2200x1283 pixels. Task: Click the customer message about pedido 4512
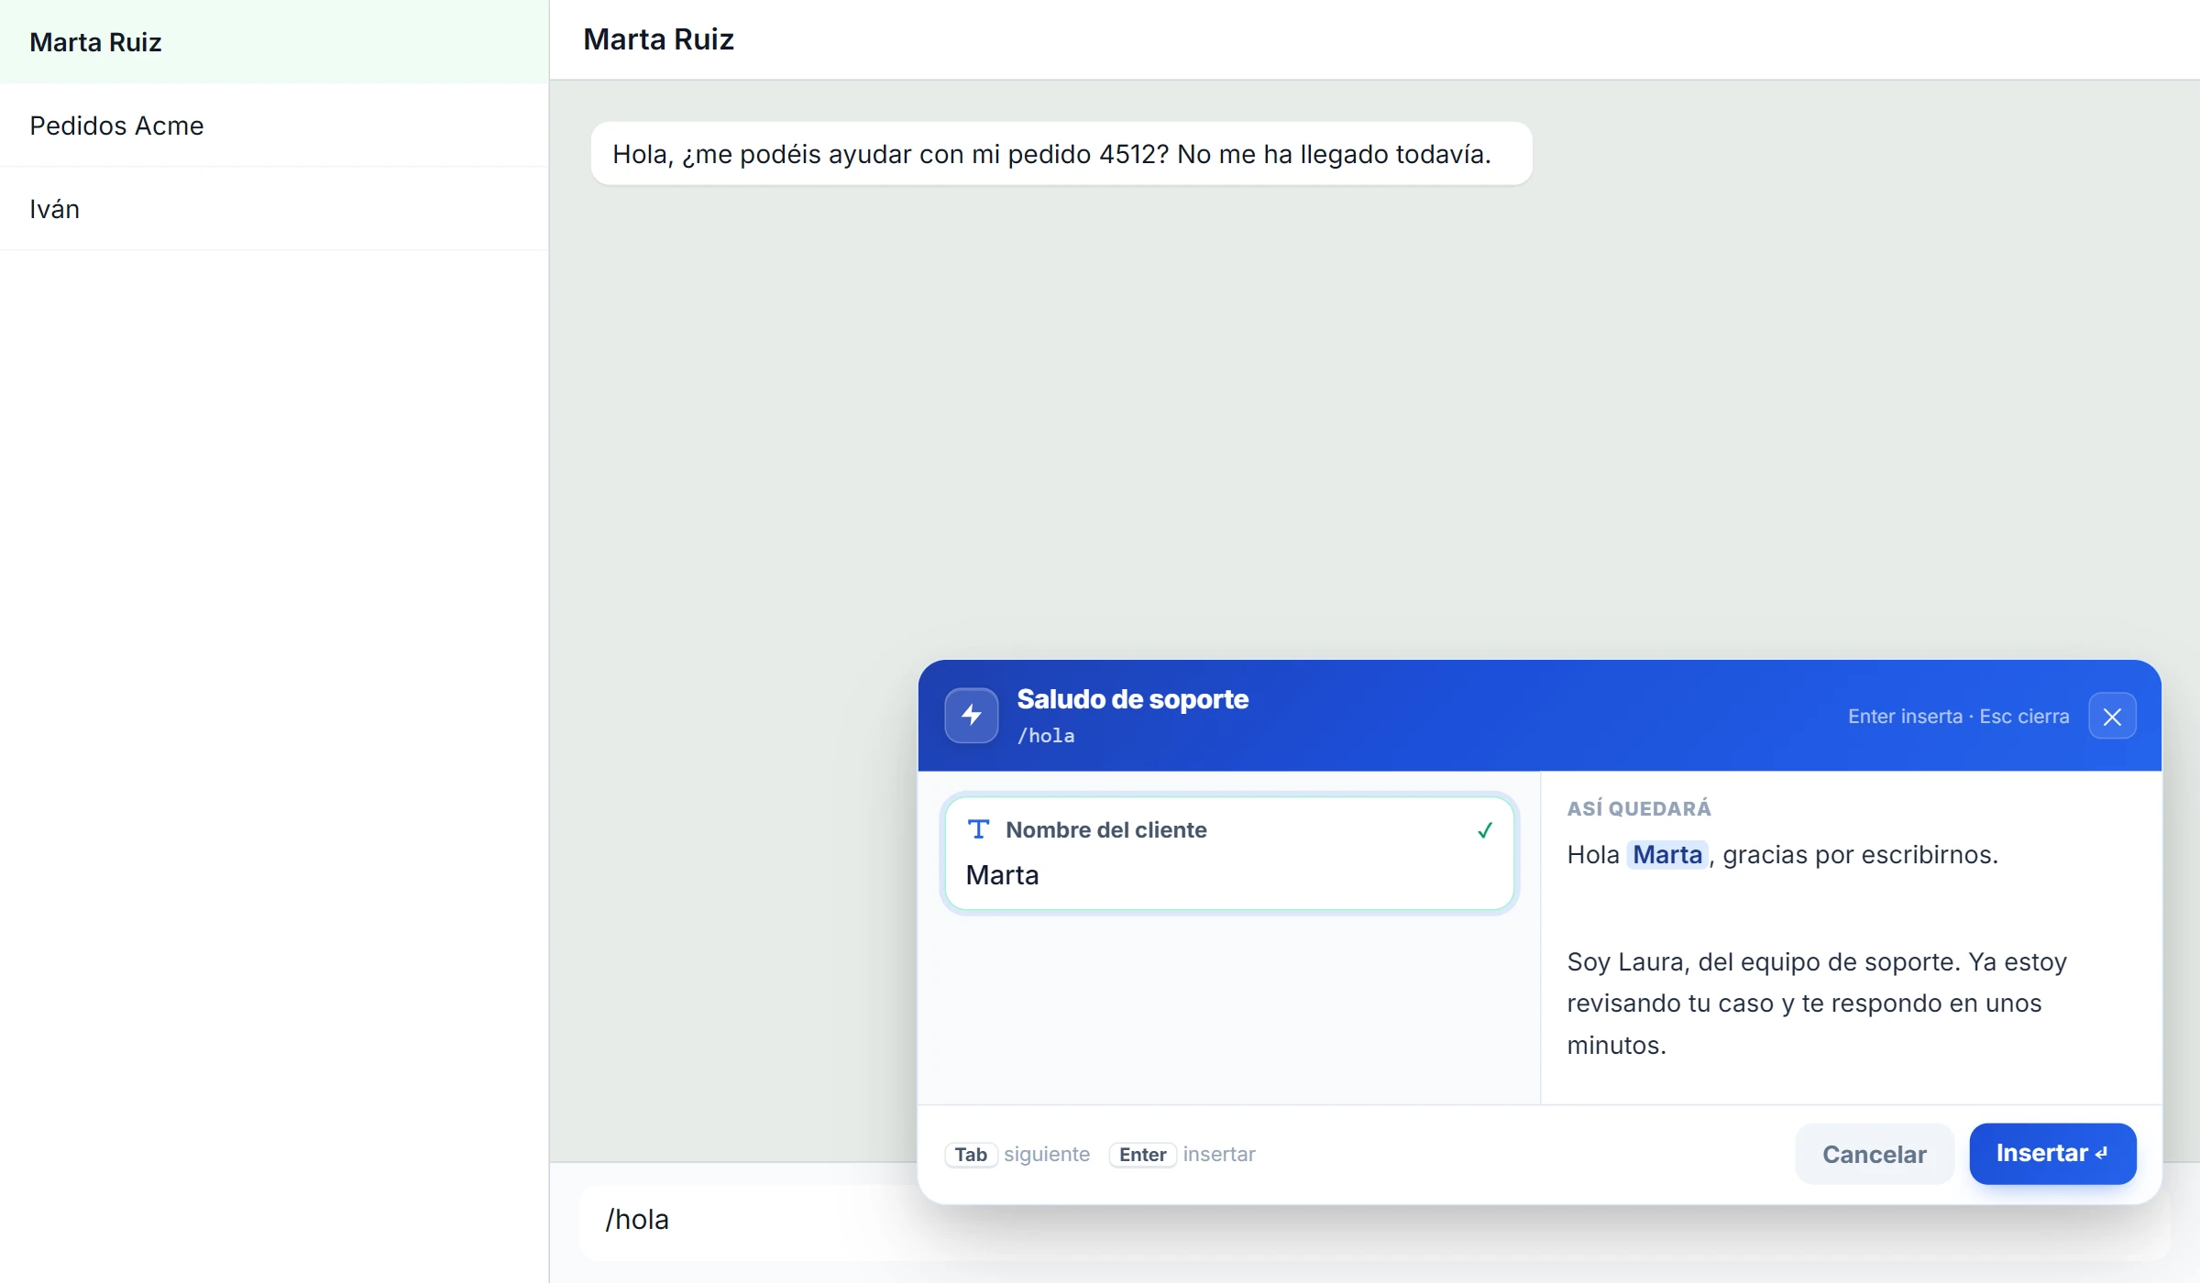click(x=1061, y=154)
